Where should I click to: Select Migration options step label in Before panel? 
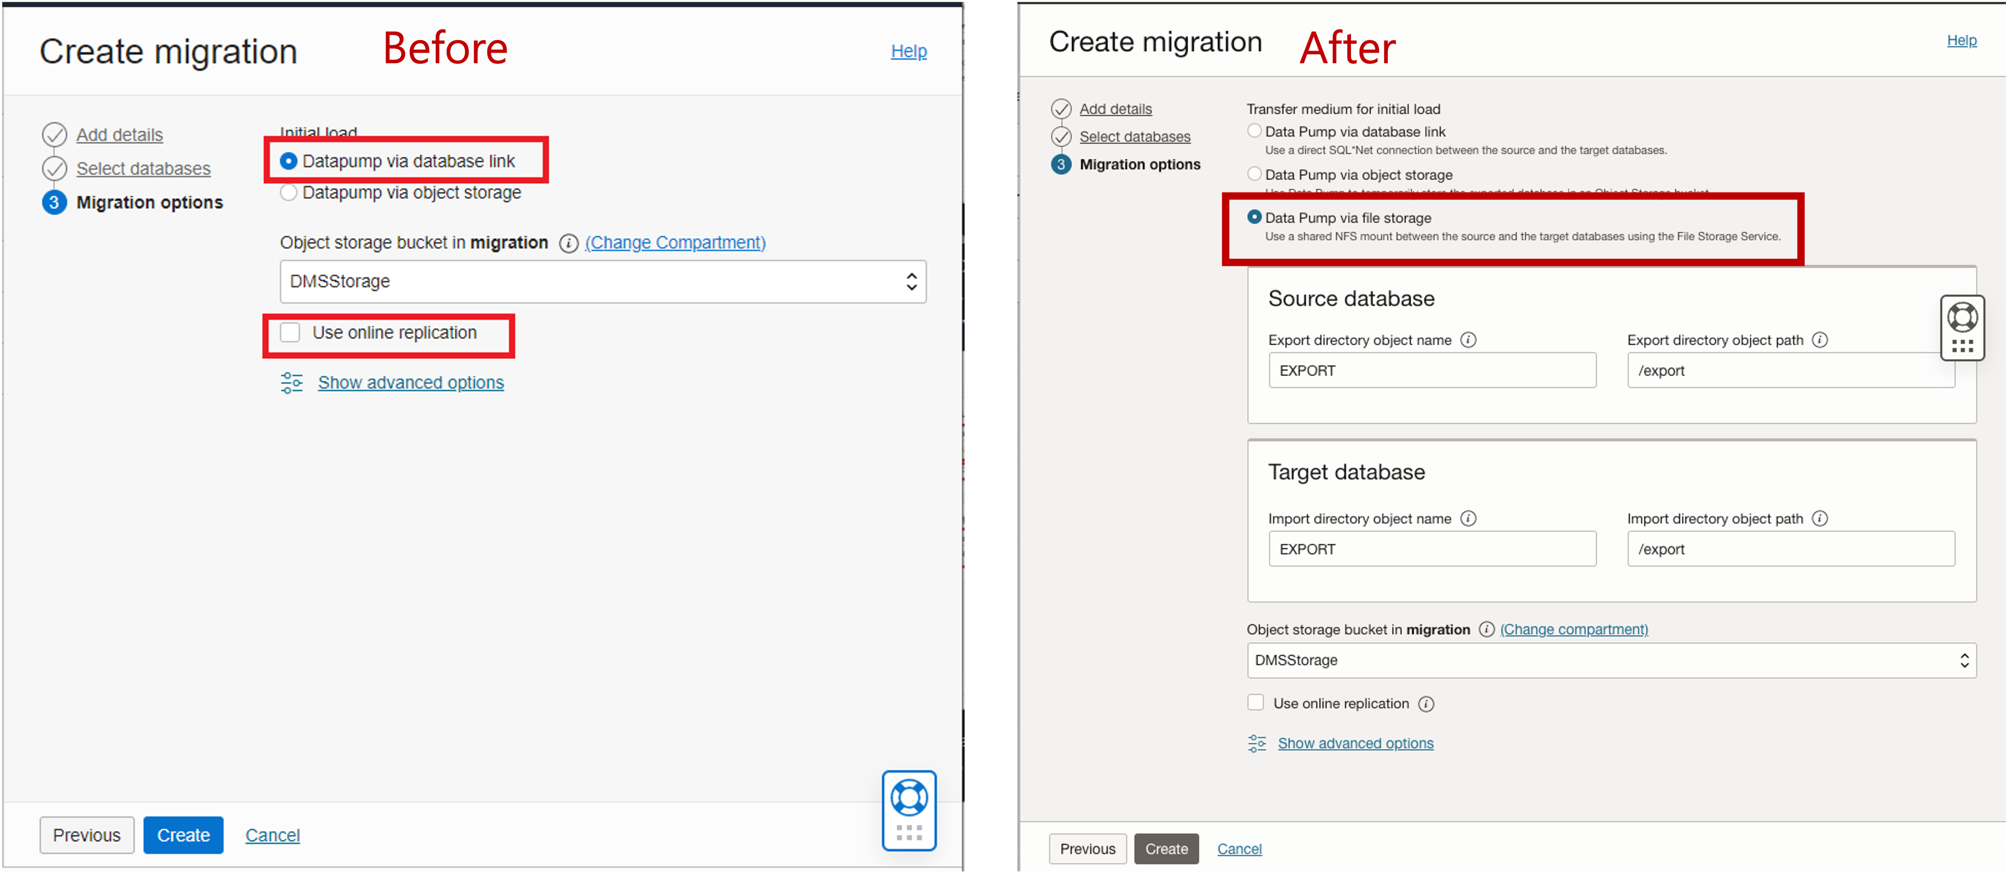pos(150,202)
